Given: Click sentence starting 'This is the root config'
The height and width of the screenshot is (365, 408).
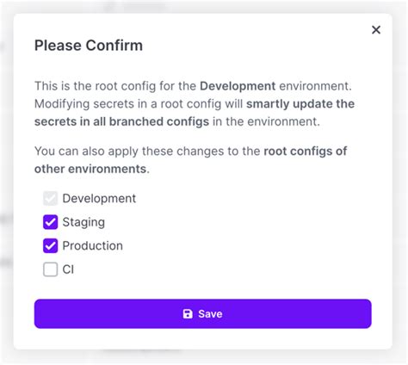Looking at the screenshot, I should click(193, 86).
